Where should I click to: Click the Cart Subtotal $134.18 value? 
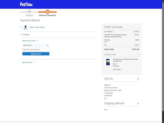(136, 32)
